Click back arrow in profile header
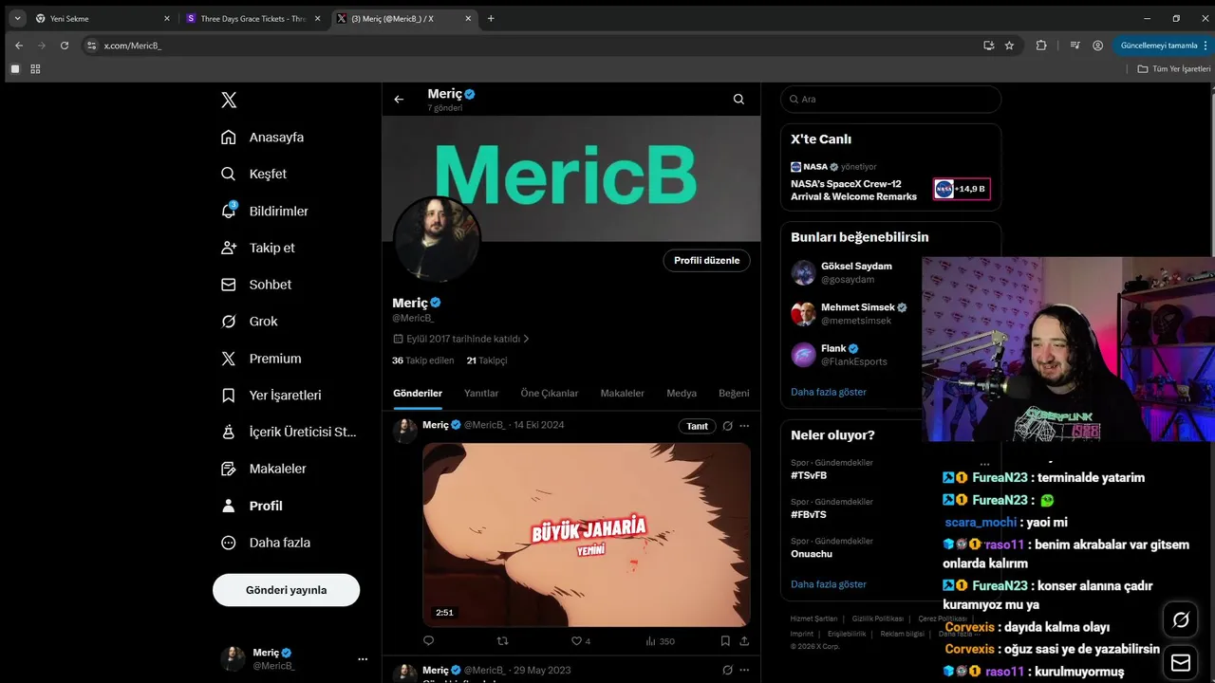Viewport: 1215px width, 683px height. (399, 99)
